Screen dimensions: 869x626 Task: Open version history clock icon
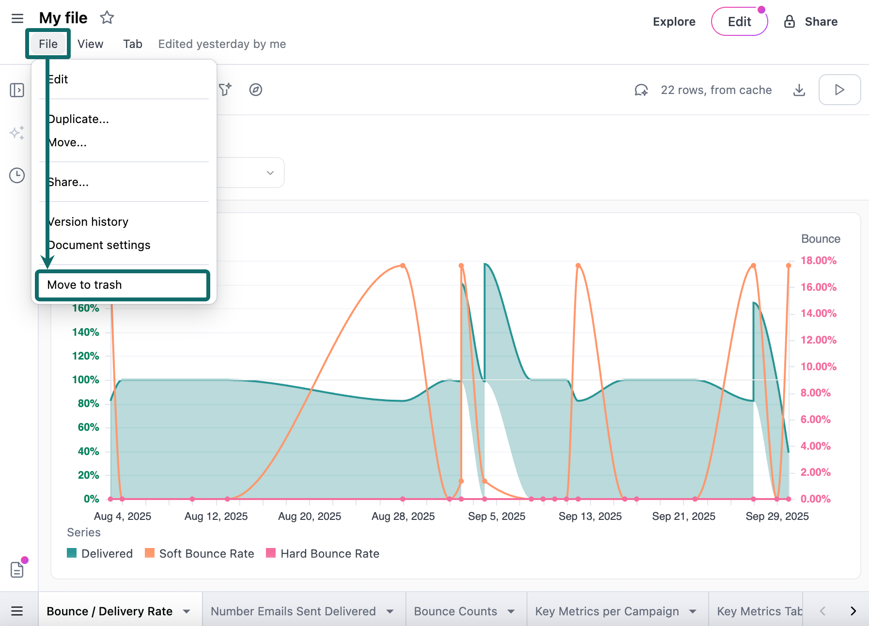(17, 175)
